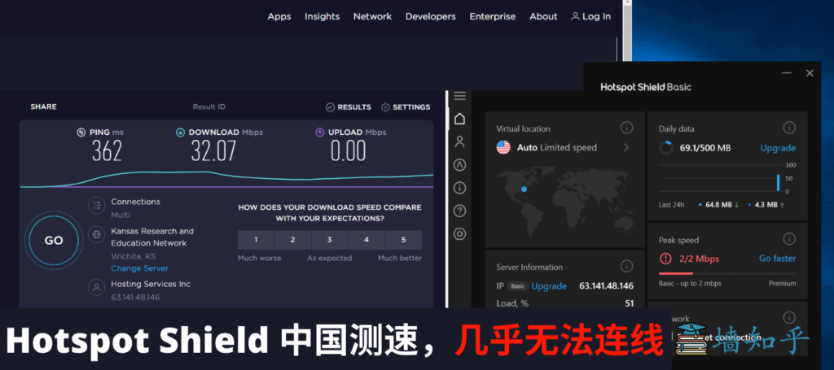Screen dimensions: 834x370
Task: Click the Connections multi icon
Action: 96,205
